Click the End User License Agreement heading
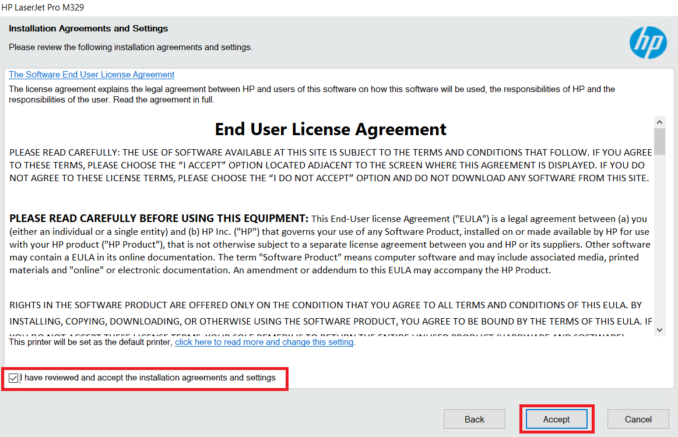Screen dimensions: 678x437 coord(331,129)
